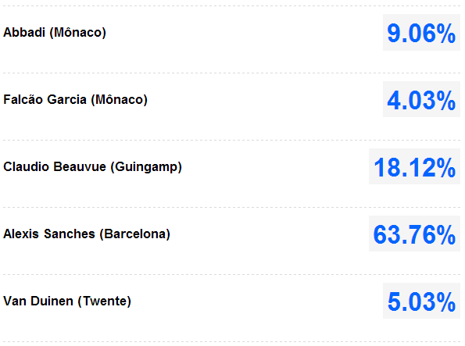Select the player name Van Duinen
Screen dimensions: 465x346
pos(38,301)
